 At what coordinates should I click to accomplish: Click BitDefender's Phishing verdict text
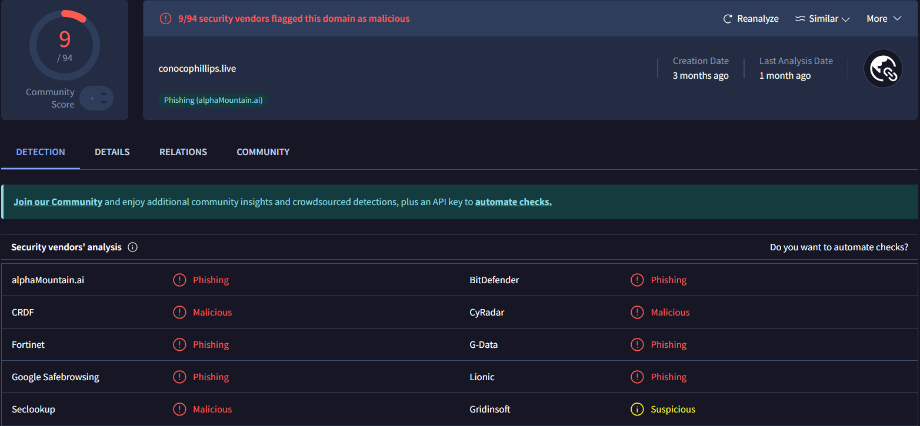coord(669,280)
